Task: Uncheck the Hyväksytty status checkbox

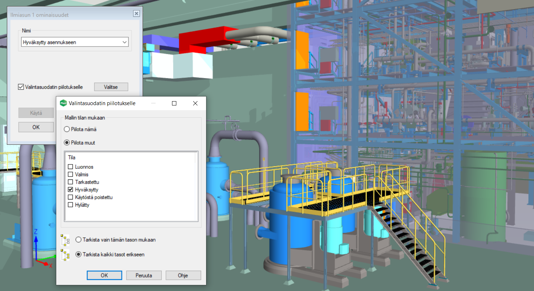Action: tap(71, 189)
